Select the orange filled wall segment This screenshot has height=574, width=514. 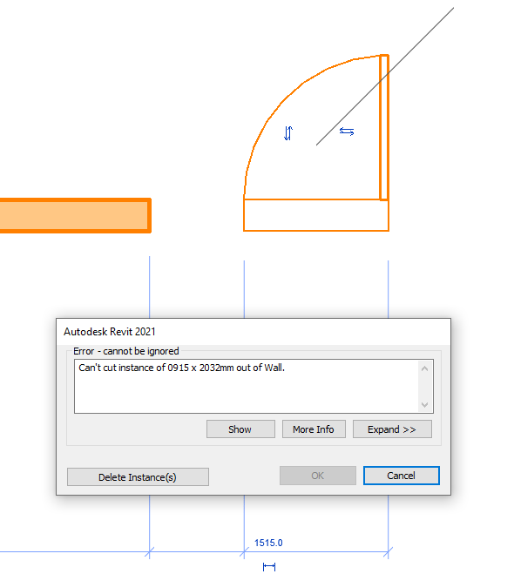pos(75,216)
